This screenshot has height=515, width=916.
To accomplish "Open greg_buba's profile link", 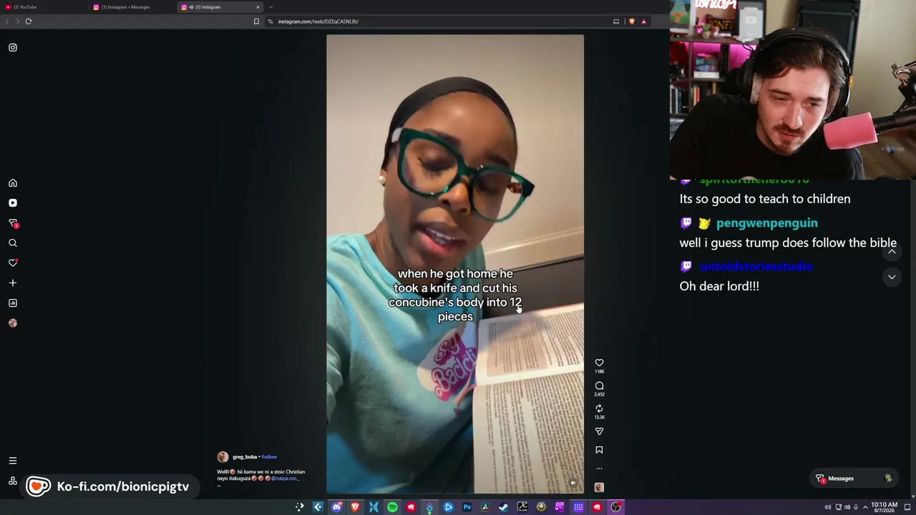I will point(245,457).
